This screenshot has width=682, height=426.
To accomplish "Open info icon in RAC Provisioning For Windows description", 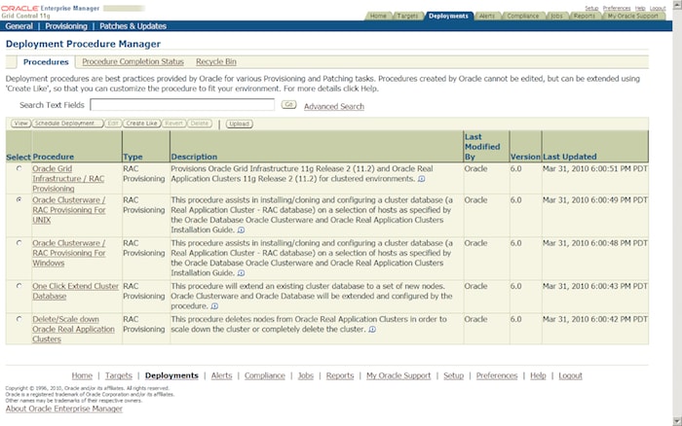I will point(241,273).
